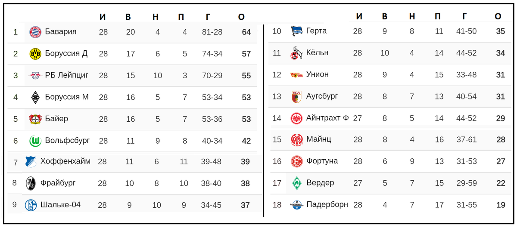The height and width of the screenshot is (228, 517).
Task: Select the Падерборн team name
Action: click(x=327, y=205)
